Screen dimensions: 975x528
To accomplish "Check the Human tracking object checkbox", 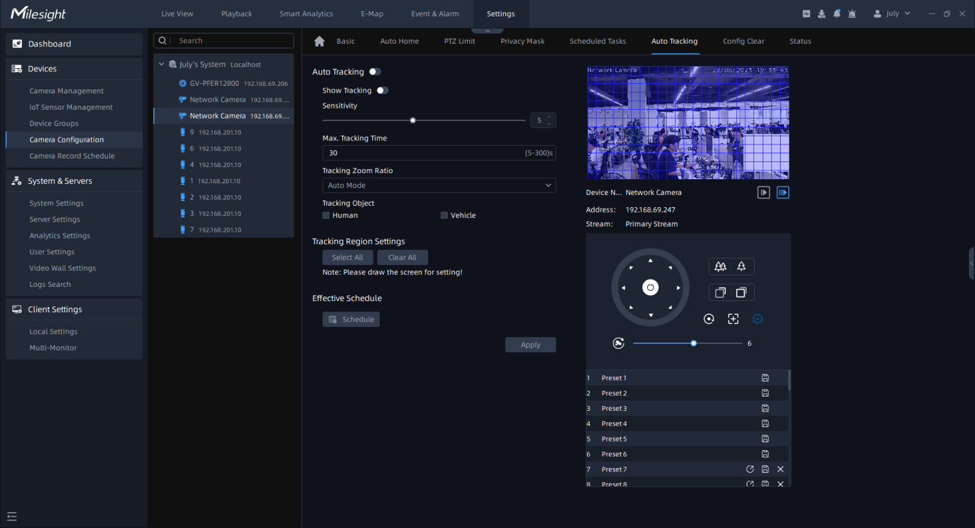I will 327,215.
